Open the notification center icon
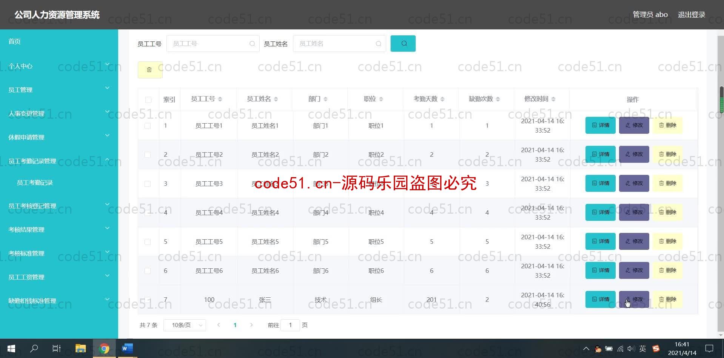This screenshot has width=724, height=358. coord(709,349)
